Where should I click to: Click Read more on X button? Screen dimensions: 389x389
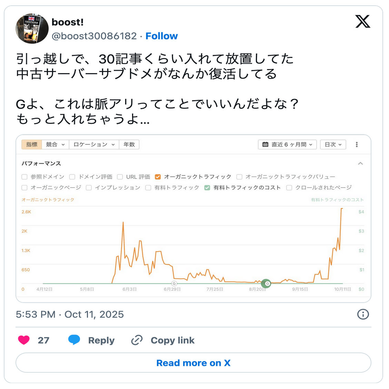pyautogui.click(x=193, y=363)
